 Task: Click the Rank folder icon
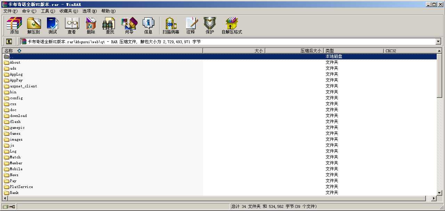7,193
